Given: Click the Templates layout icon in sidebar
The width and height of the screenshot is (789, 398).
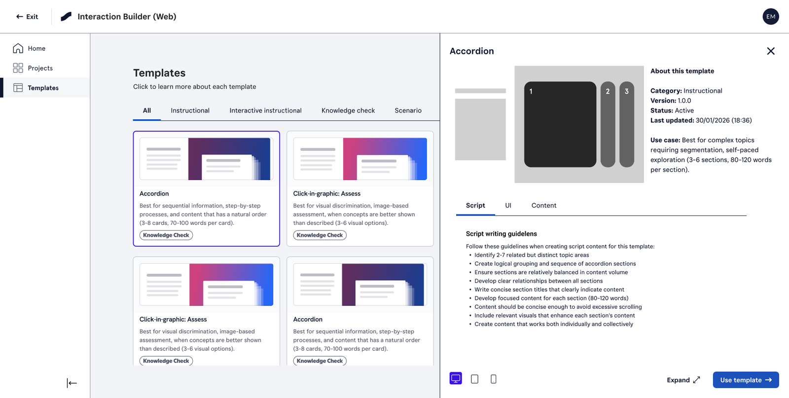Looking at the screenshot, I should coord(18,88).
